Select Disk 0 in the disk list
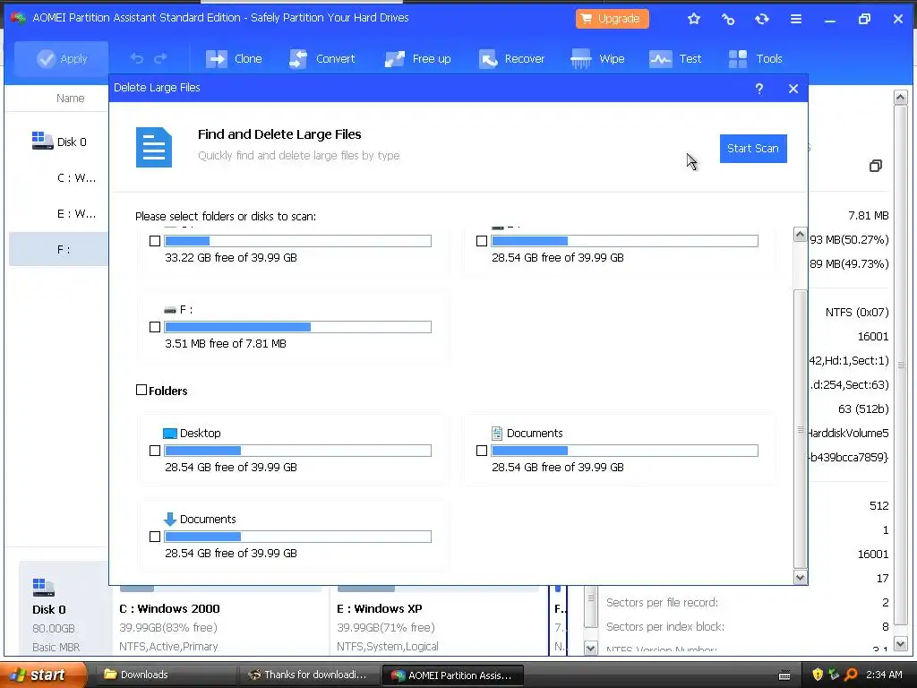The image size is (917, 688). pyautogui.click(x=72, y=142)
